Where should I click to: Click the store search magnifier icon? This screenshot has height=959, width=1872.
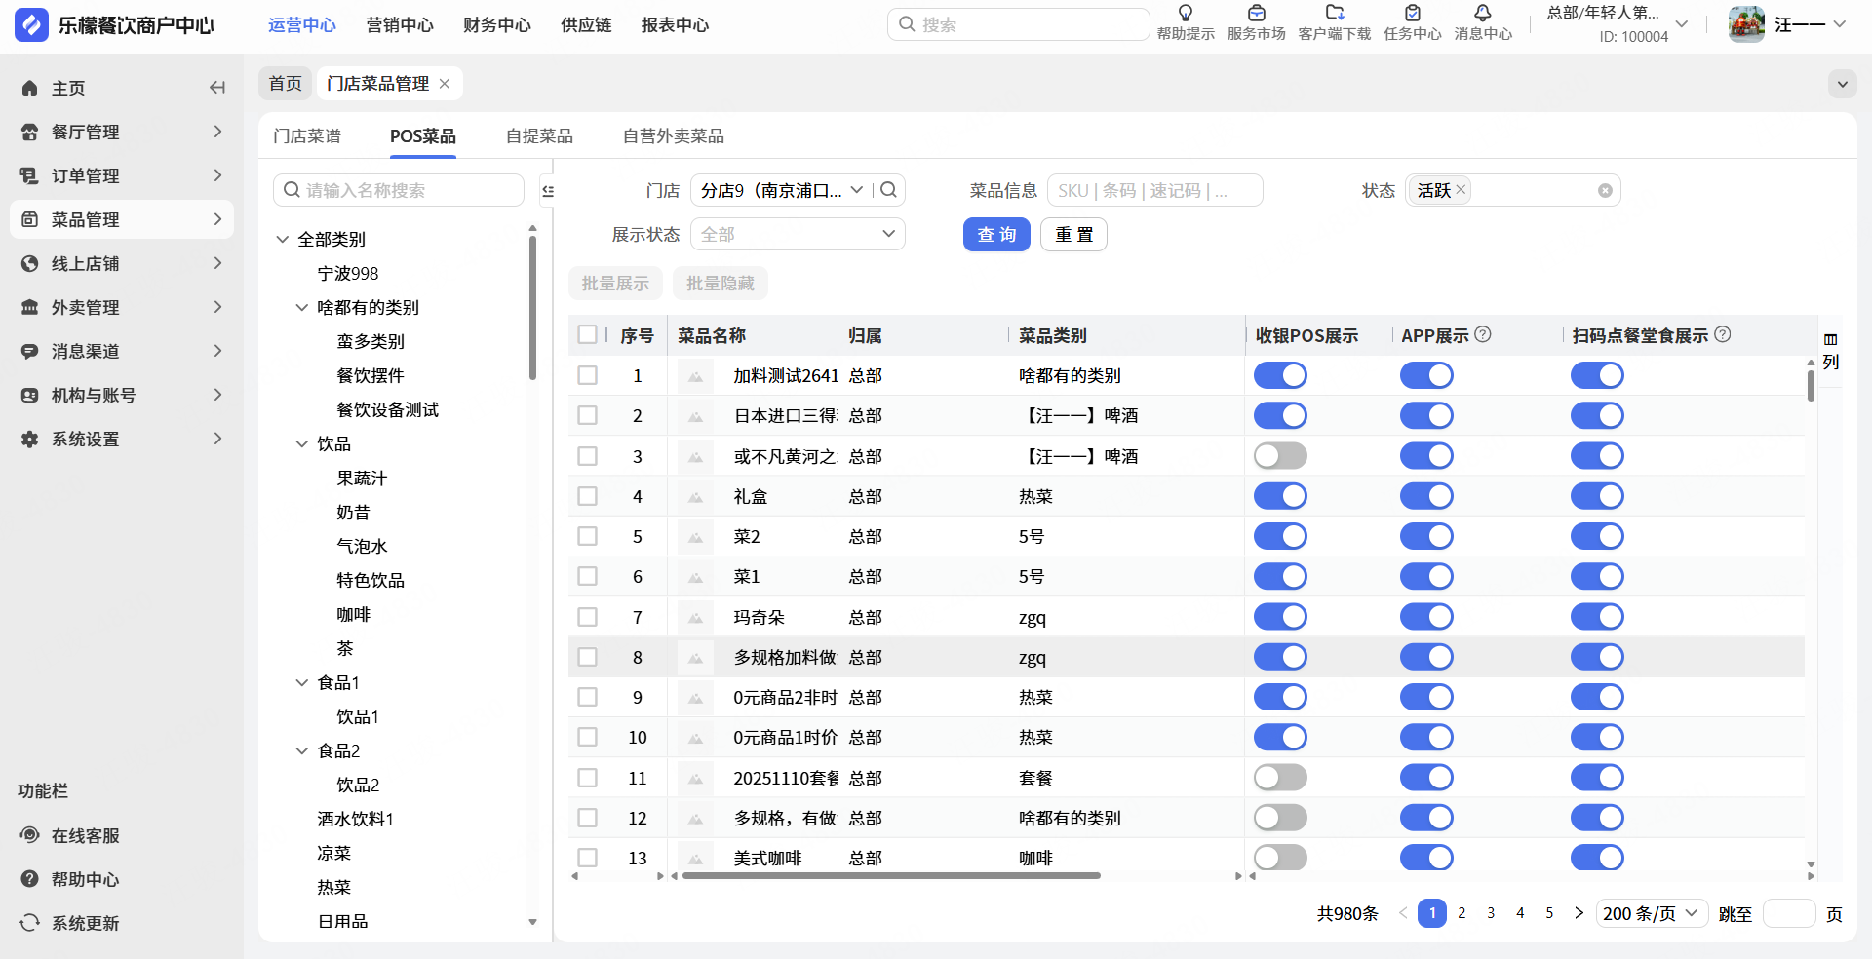point(888,190)
